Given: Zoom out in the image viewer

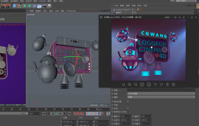Looking at the screenshot, I should [x=136, y=85].
